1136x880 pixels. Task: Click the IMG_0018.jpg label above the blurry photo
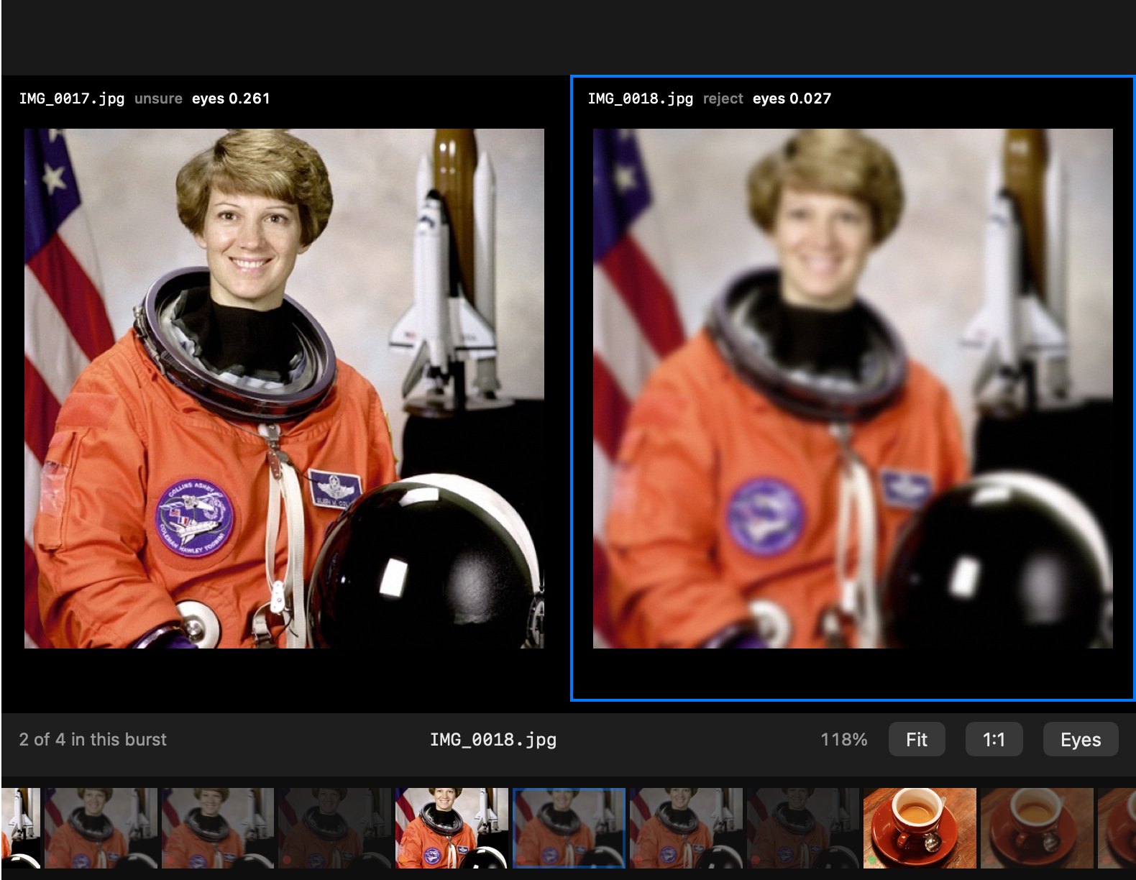(641, 98)
